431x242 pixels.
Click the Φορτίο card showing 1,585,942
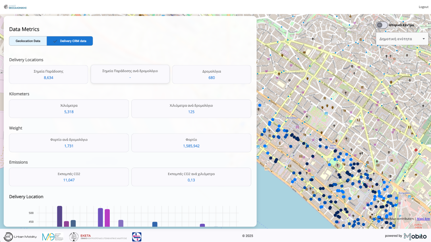191,143
